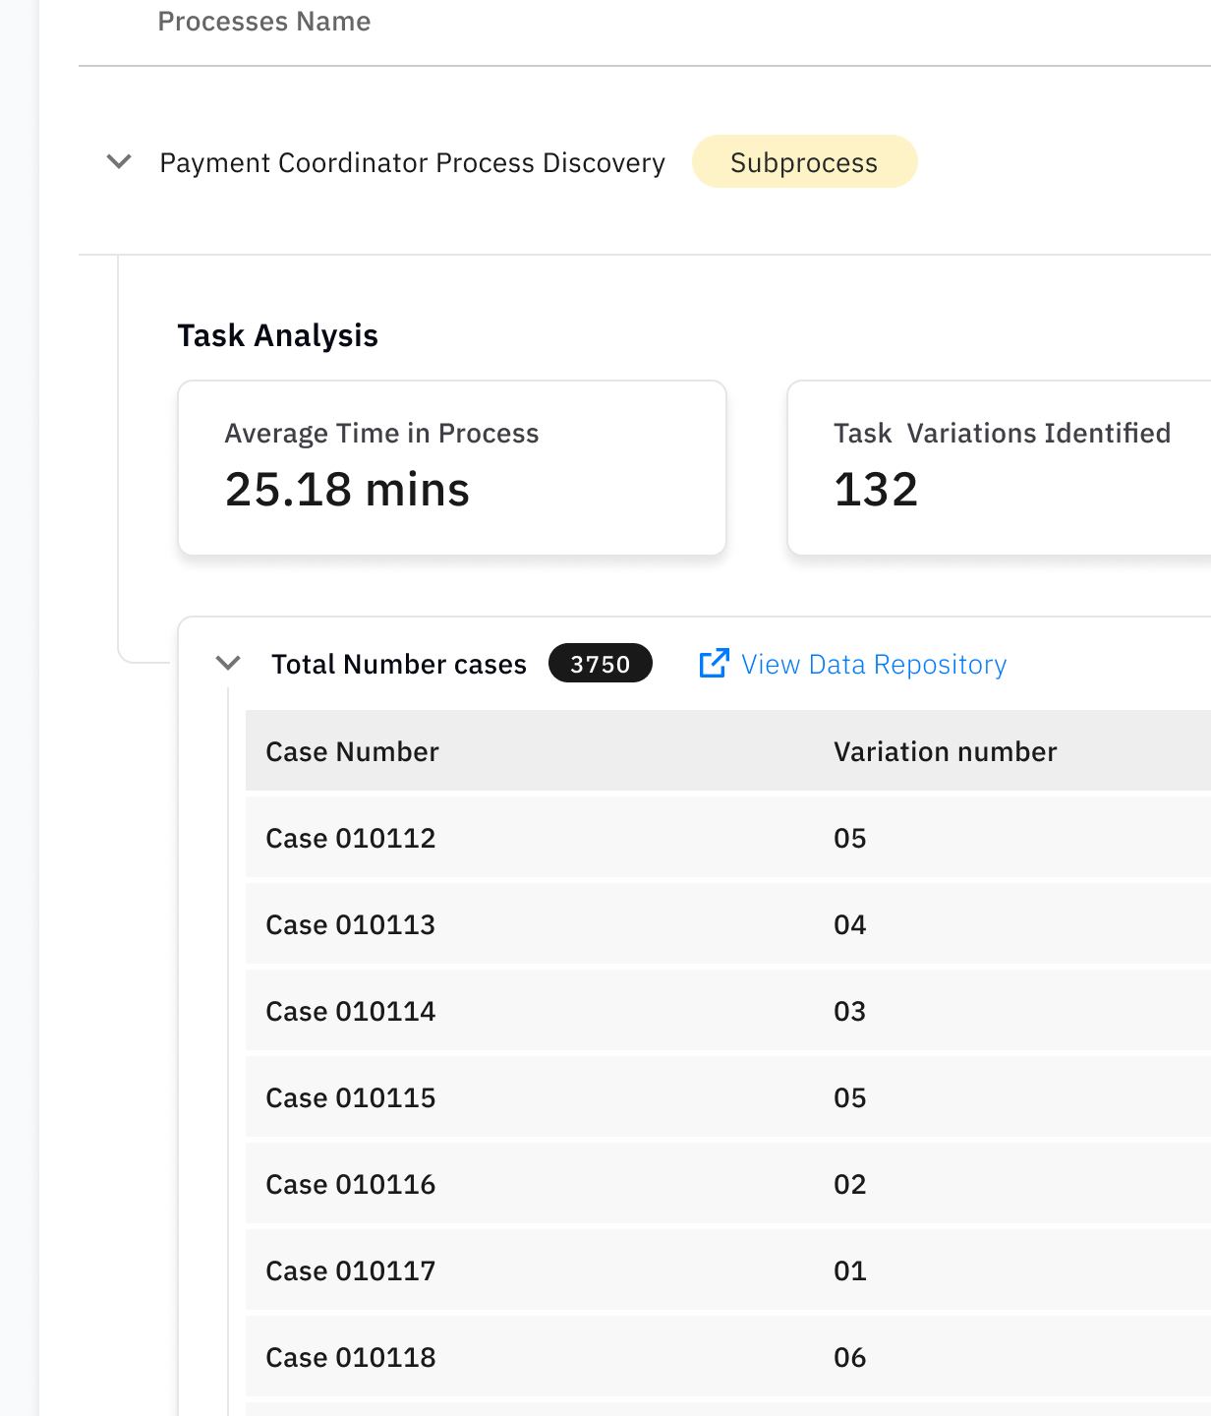Click the Variation number column header

945,751
